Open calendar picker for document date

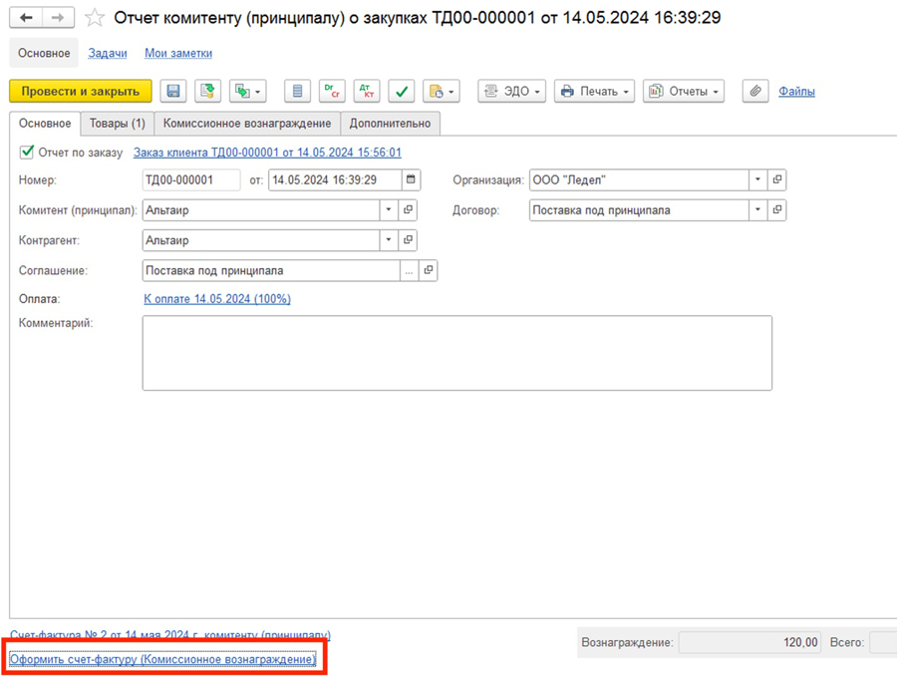[411, 180]
